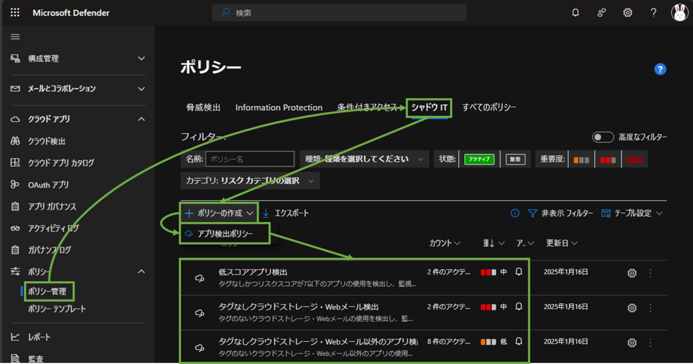Open more options for タグなしクラウドストレージ・Webメール検出 row
Image resolution: width=693 pixels, height=364 pixels.
[x=651, y=307]
